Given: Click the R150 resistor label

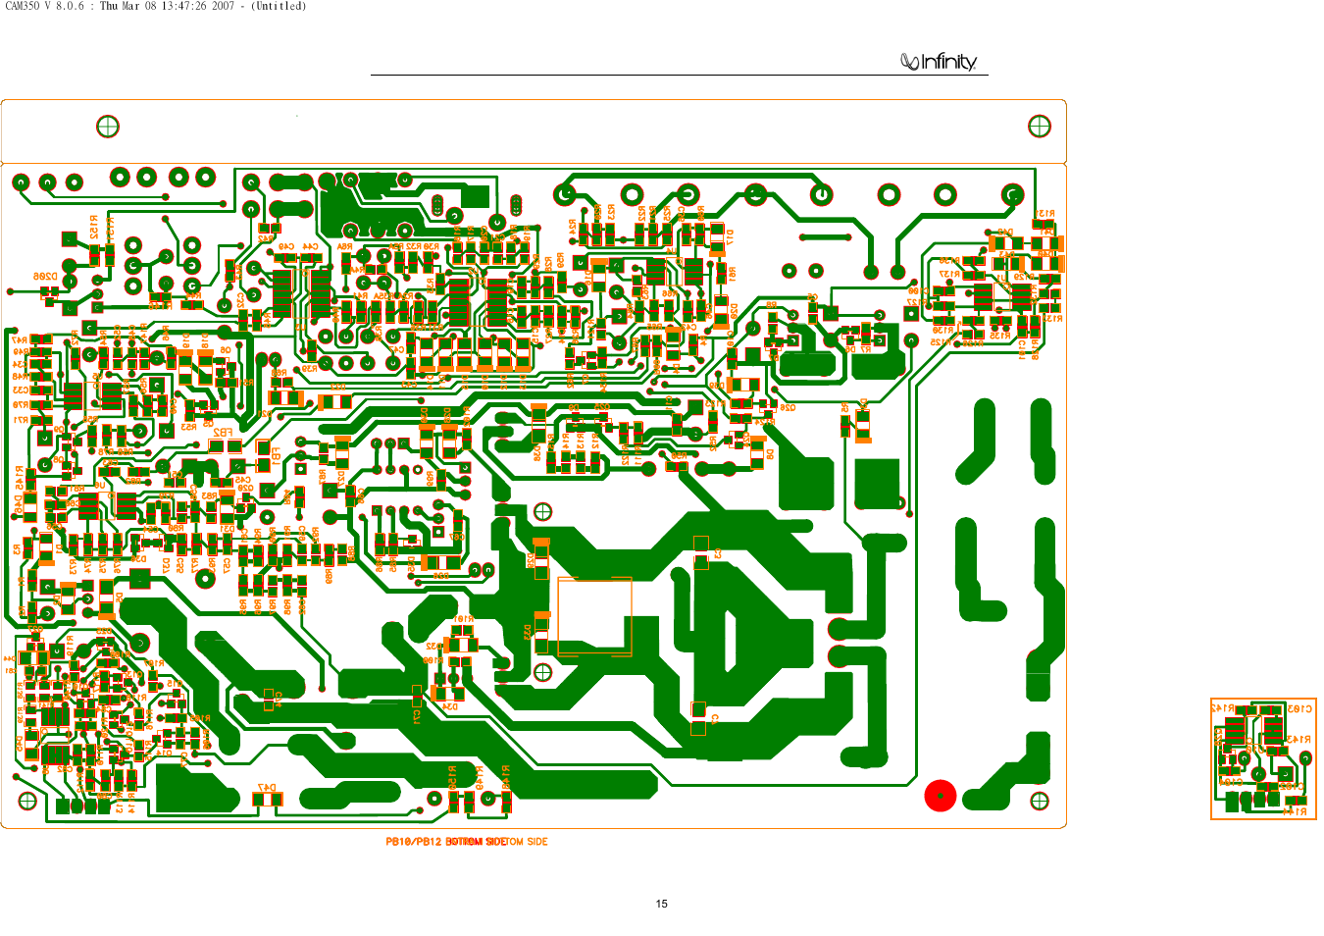Looking at the screenshot, I should [452, 777].
